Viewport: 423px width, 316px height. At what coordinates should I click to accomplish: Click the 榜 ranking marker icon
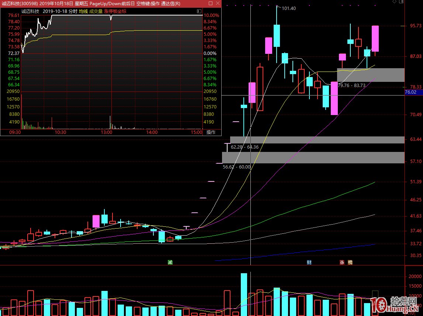pos(350,263)
